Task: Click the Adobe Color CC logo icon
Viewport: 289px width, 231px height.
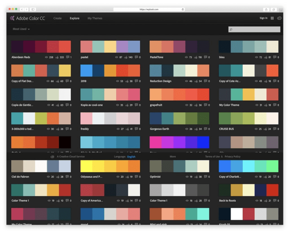Action: [12, 18]
